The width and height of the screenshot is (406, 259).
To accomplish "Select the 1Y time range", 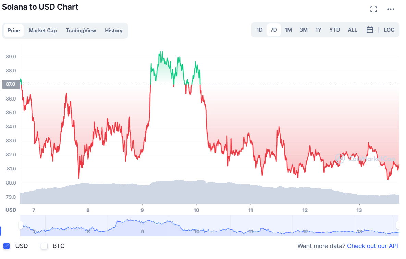I will pos(318,30).
